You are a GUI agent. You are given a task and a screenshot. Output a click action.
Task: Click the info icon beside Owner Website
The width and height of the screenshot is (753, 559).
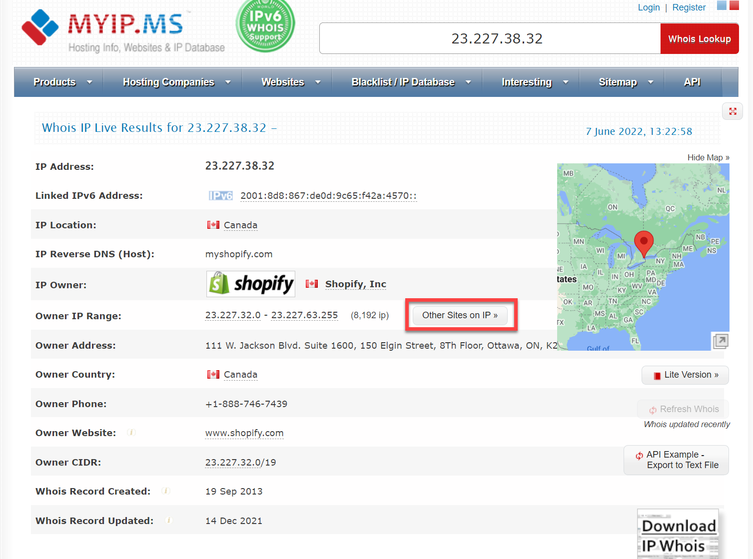[x=131, y=433]
